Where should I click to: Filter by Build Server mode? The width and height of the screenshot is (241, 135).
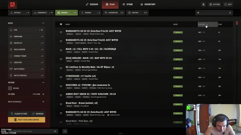pos(27,49)
